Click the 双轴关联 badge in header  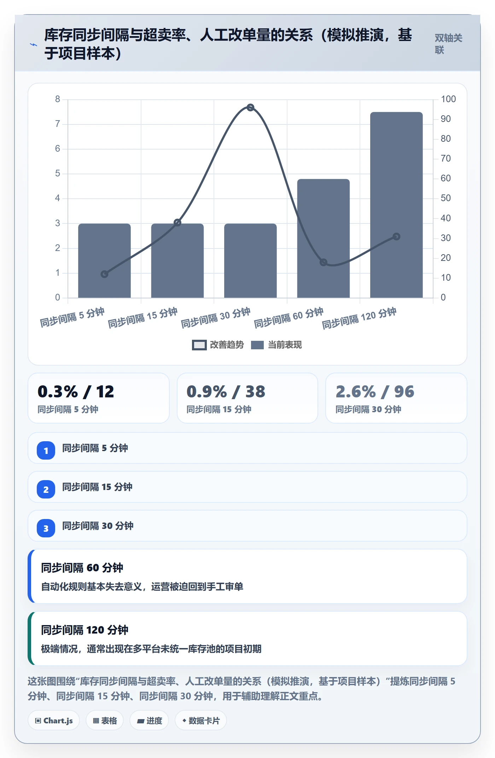[x=448, y=44]
